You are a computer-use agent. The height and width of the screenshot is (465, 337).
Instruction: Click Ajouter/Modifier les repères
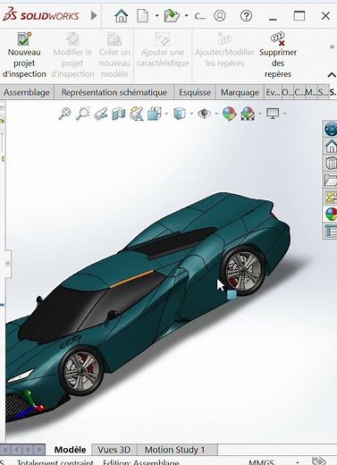pyautogui.click(x=224, y=51)
